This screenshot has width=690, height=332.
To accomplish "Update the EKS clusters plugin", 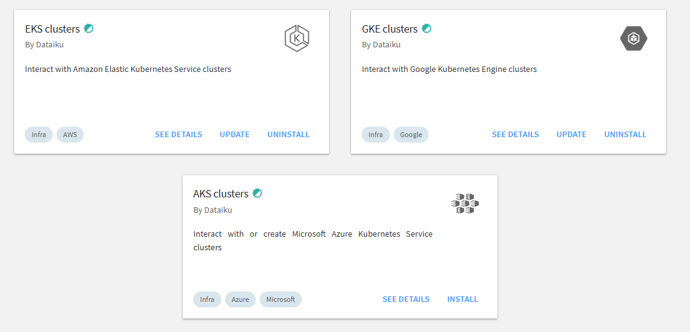I will [234, 135].
